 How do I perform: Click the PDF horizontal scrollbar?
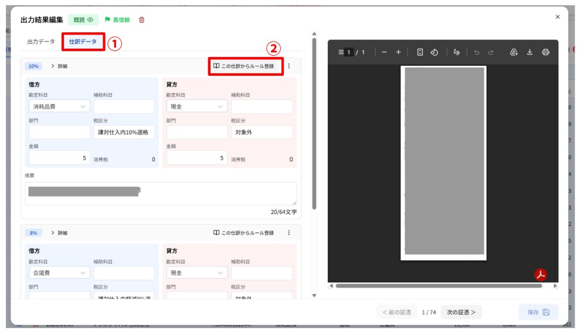439,286
